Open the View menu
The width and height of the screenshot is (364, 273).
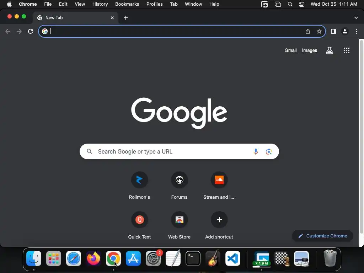(x=80, y=4)
